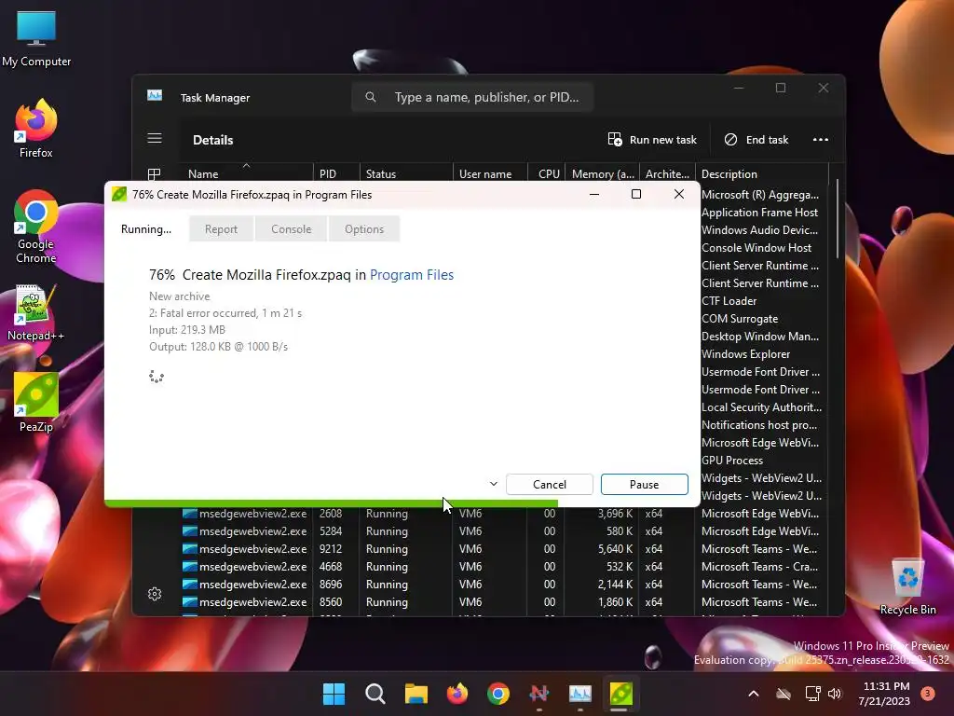The width and height of the screenshot is (954, 716).
Task: Expand options chevron next to Cancel
Action: click(494, 484)
